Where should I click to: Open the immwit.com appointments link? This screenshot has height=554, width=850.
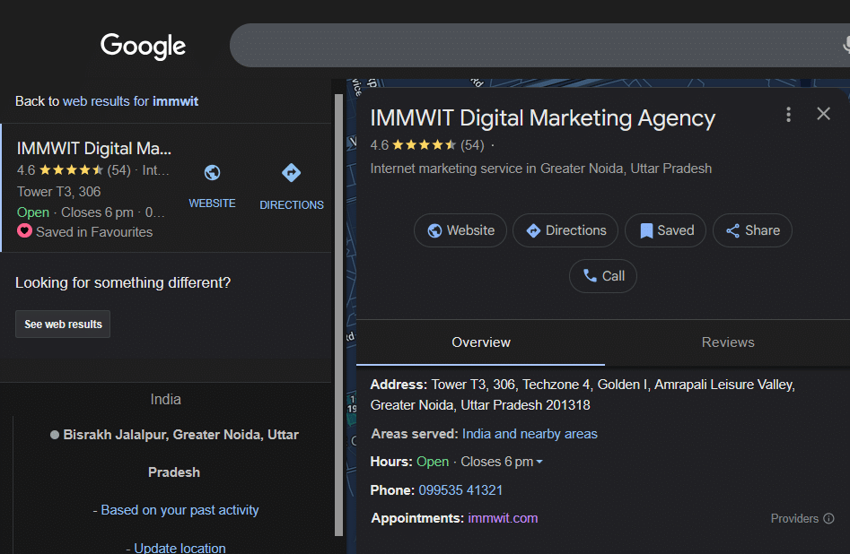[503, 518]
